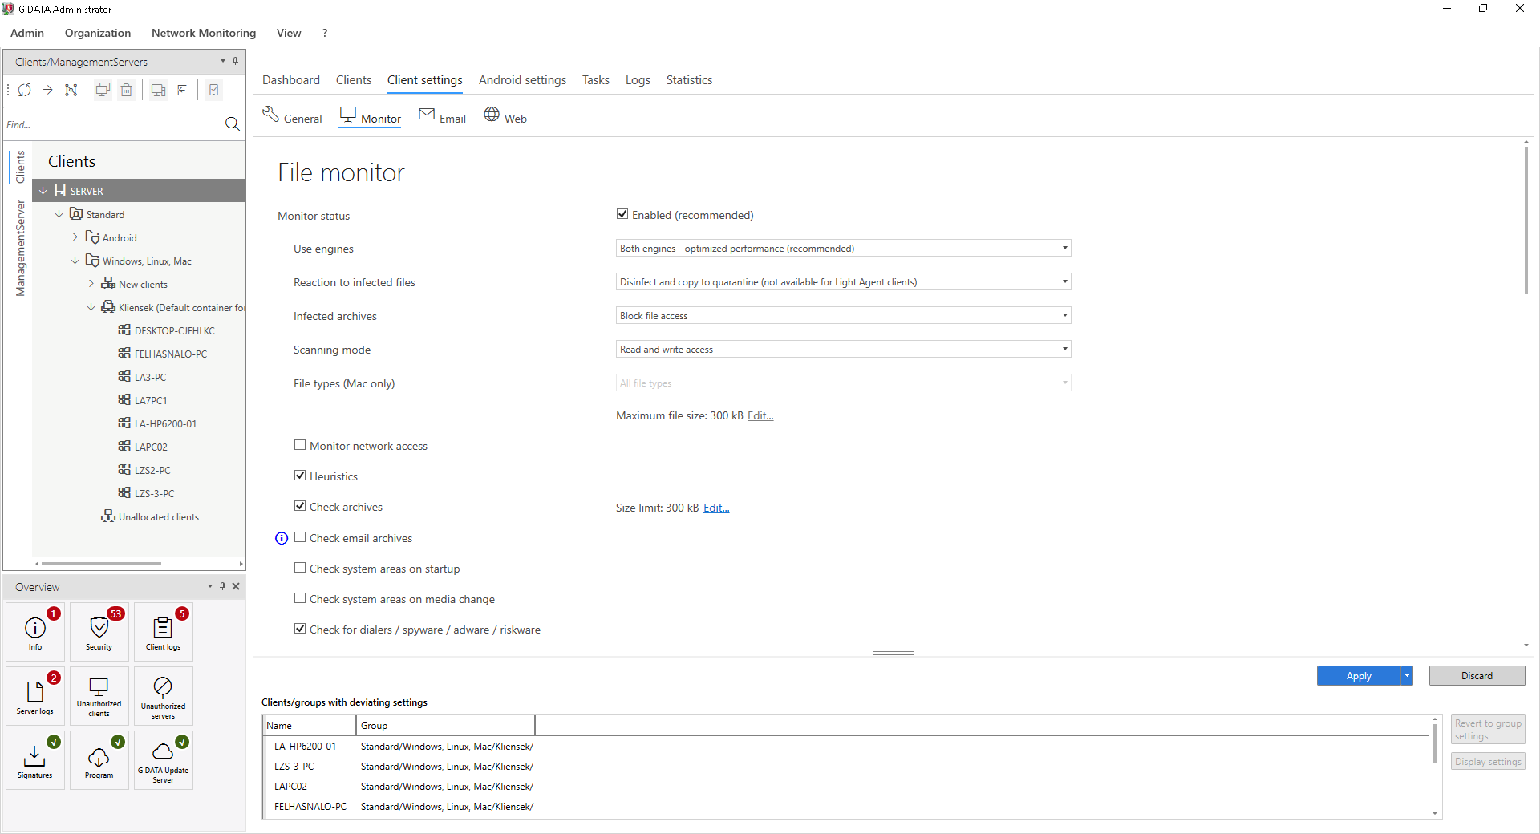1540x834 pixels.
Task: Expand the New clients node
Action: pyautogui.click(x=91, y=284)
